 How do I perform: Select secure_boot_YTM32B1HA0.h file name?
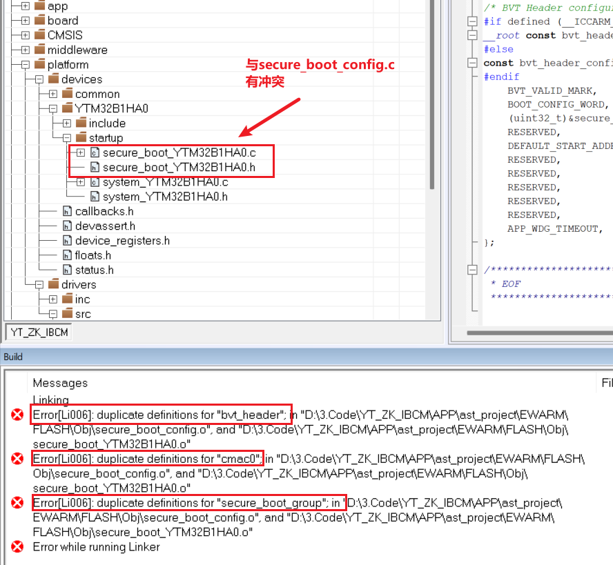pyautogui.click(x=179, y=167)
